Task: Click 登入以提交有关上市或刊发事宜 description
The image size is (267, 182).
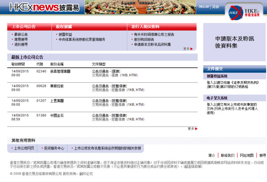Action: click(232, 109)
